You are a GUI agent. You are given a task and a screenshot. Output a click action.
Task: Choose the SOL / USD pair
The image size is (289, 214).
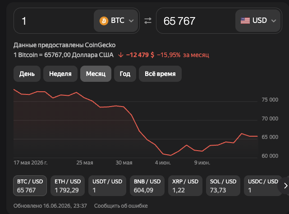click(x=223, y=186)
